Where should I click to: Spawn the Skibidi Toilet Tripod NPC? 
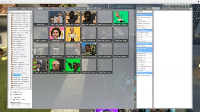point(105,66)
